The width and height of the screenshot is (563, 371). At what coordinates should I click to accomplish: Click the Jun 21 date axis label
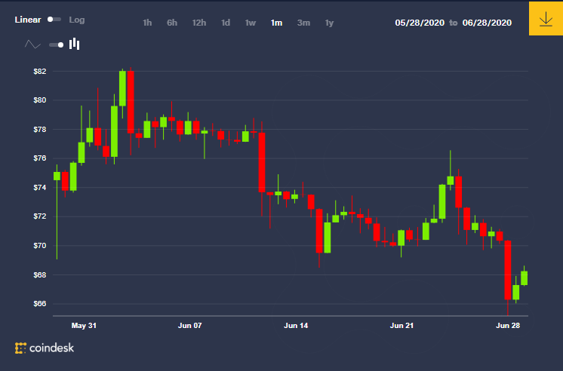(x=401, y=326)
